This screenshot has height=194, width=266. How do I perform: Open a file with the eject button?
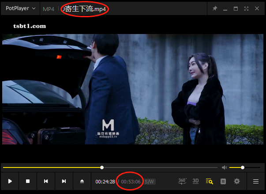[82, 181]
